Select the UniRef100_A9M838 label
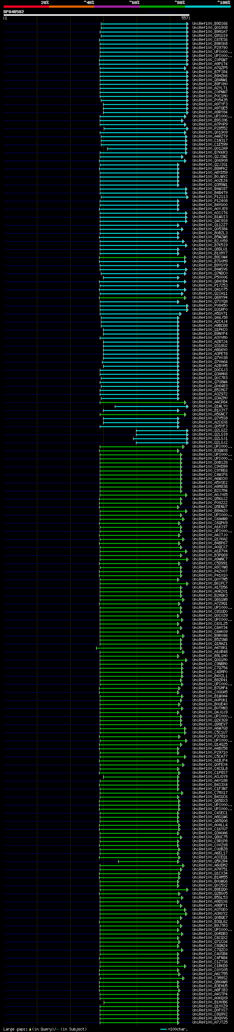This screenshot has width=234, height=1032. (x=210, y=487)
